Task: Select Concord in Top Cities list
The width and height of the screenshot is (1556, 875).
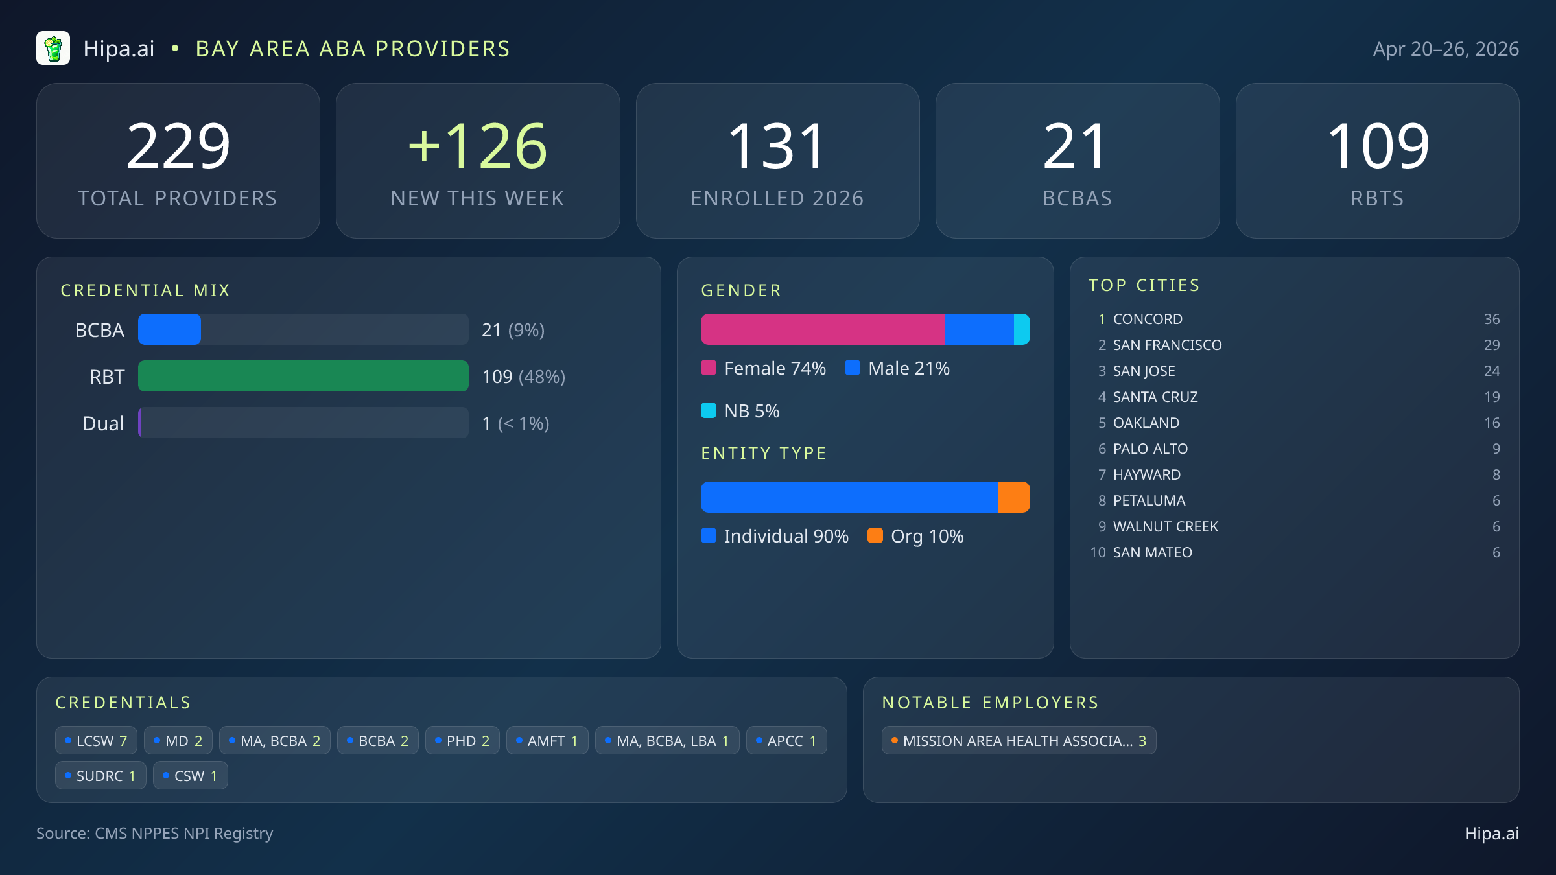Action: point(1148,319)
